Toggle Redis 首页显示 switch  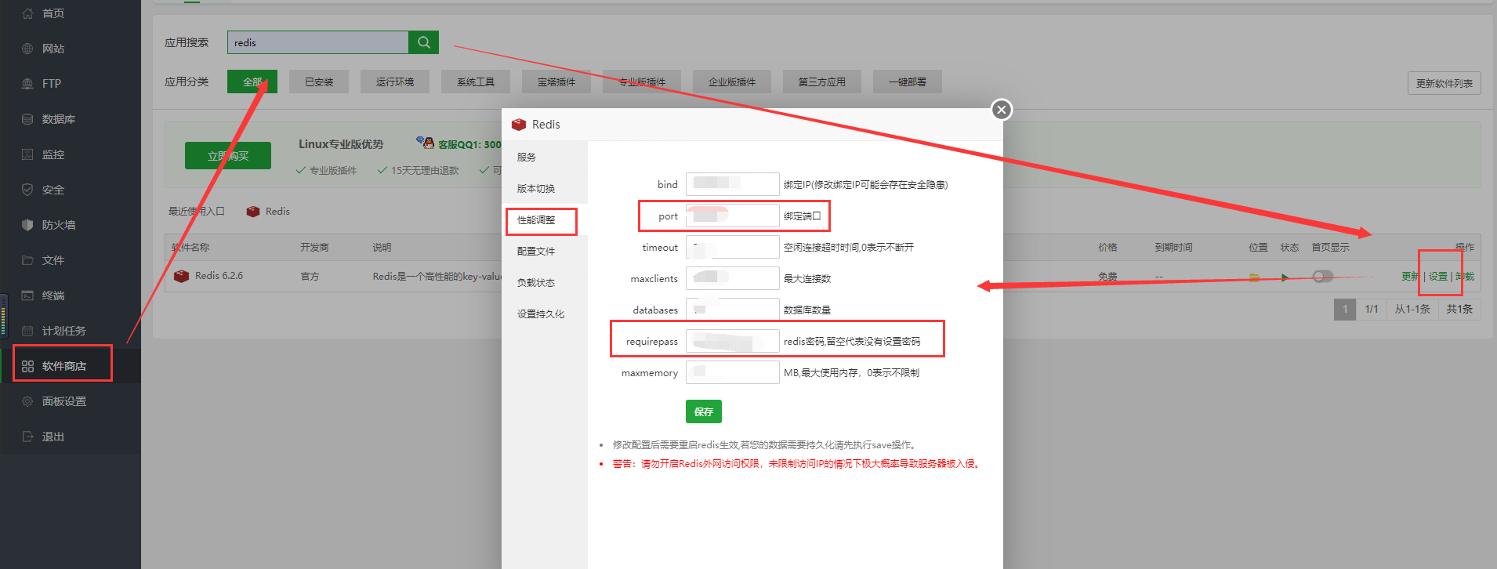pos(1322,277)
